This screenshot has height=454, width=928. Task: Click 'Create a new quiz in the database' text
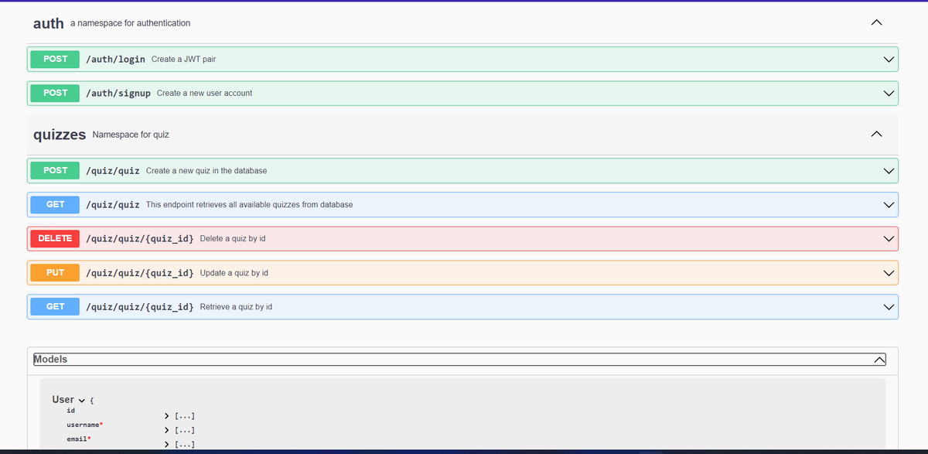click(206, 171)
